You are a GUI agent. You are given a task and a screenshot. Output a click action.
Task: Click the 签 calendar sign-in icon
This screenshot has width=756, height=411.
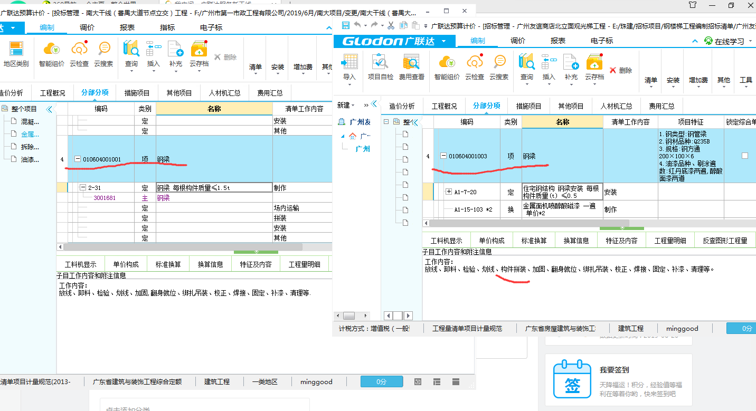click(572, 379)
